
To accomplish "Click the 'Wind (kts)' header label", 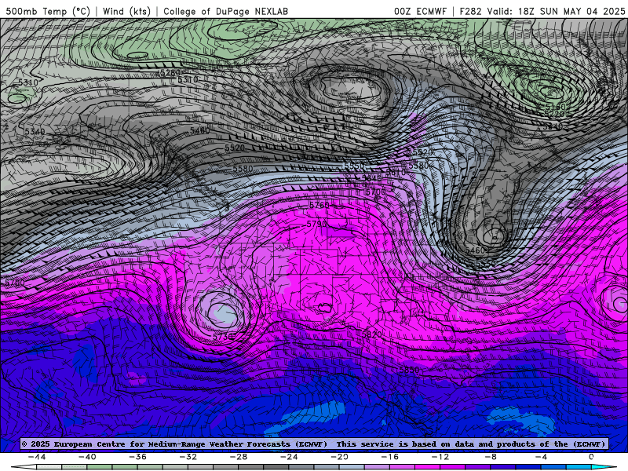I will coord(126,11).
